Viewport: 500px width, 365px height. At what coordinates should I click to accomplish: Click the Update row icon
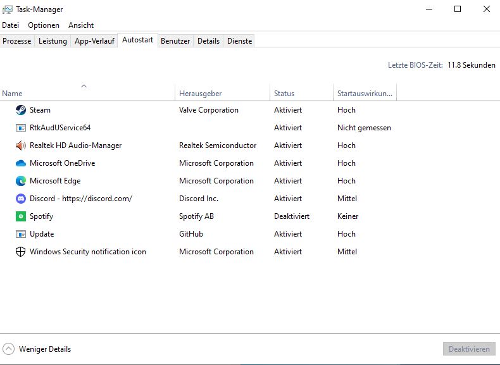pyautogui.click(x=21, y=234)
